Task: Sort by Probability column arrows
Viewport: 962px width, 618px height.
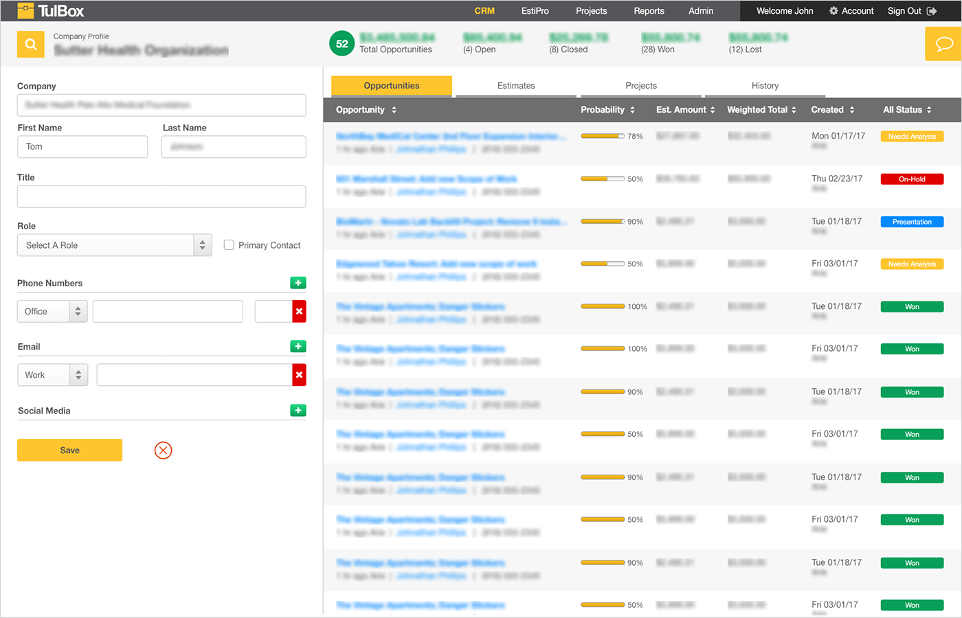Action: pos(632,110)
